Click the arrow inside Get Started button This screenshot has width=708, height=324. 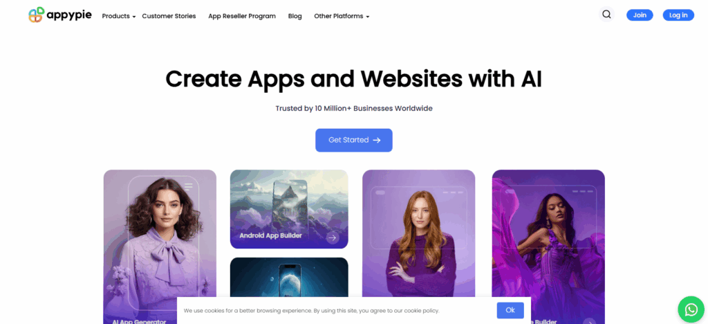pos(377,140)
